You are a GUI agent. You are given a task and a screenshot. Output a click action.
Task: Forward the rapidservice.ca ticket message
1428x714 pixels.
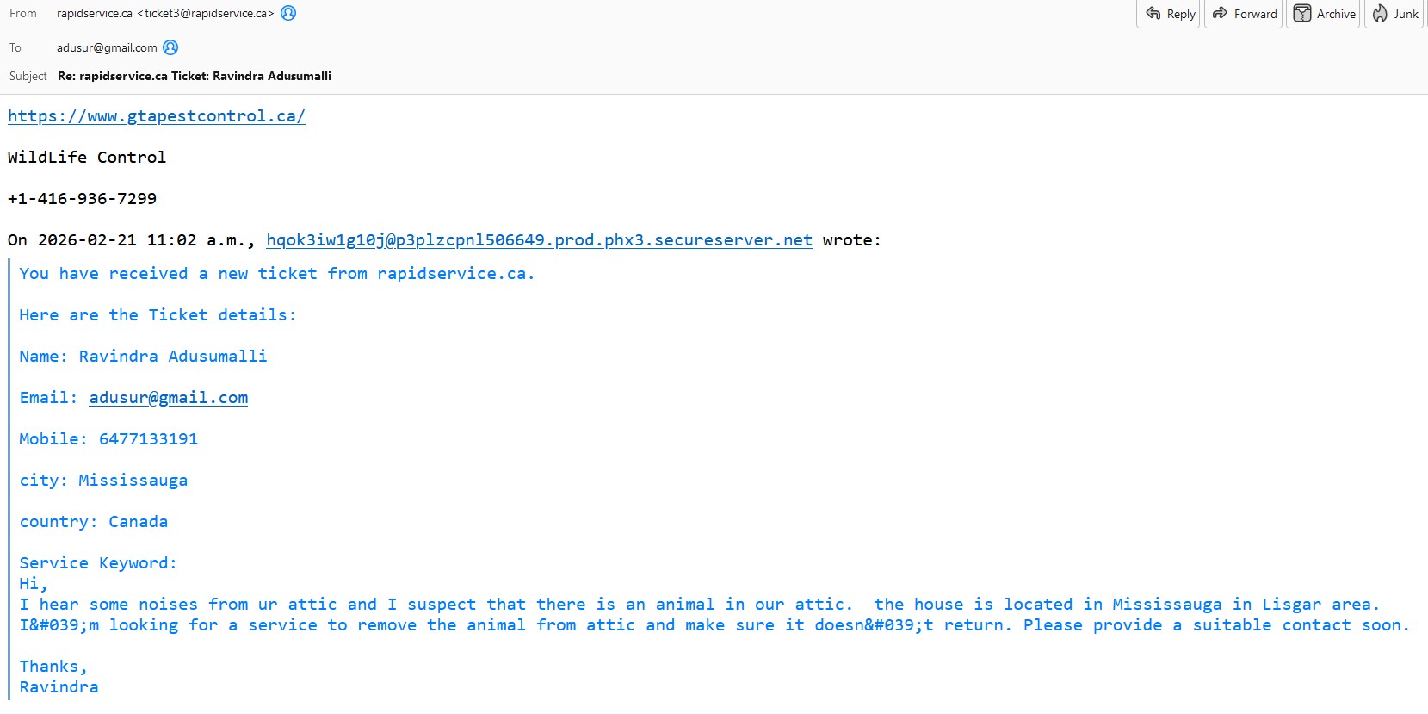pyautogui.click(x=1245, y=14)
